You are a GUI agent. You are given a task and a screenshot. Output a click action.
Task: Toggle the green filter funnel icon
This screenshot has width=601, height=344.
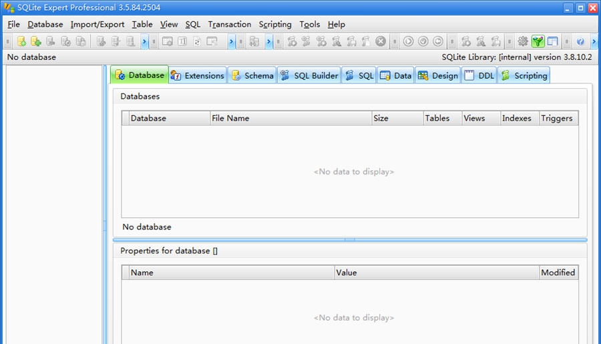pos(538,41)
